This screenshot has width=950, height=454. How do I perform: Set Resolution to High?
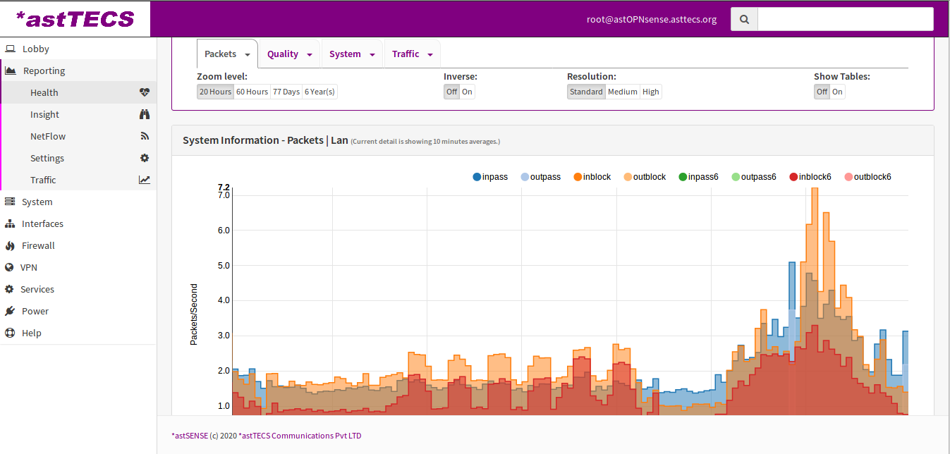click(650, 92)
